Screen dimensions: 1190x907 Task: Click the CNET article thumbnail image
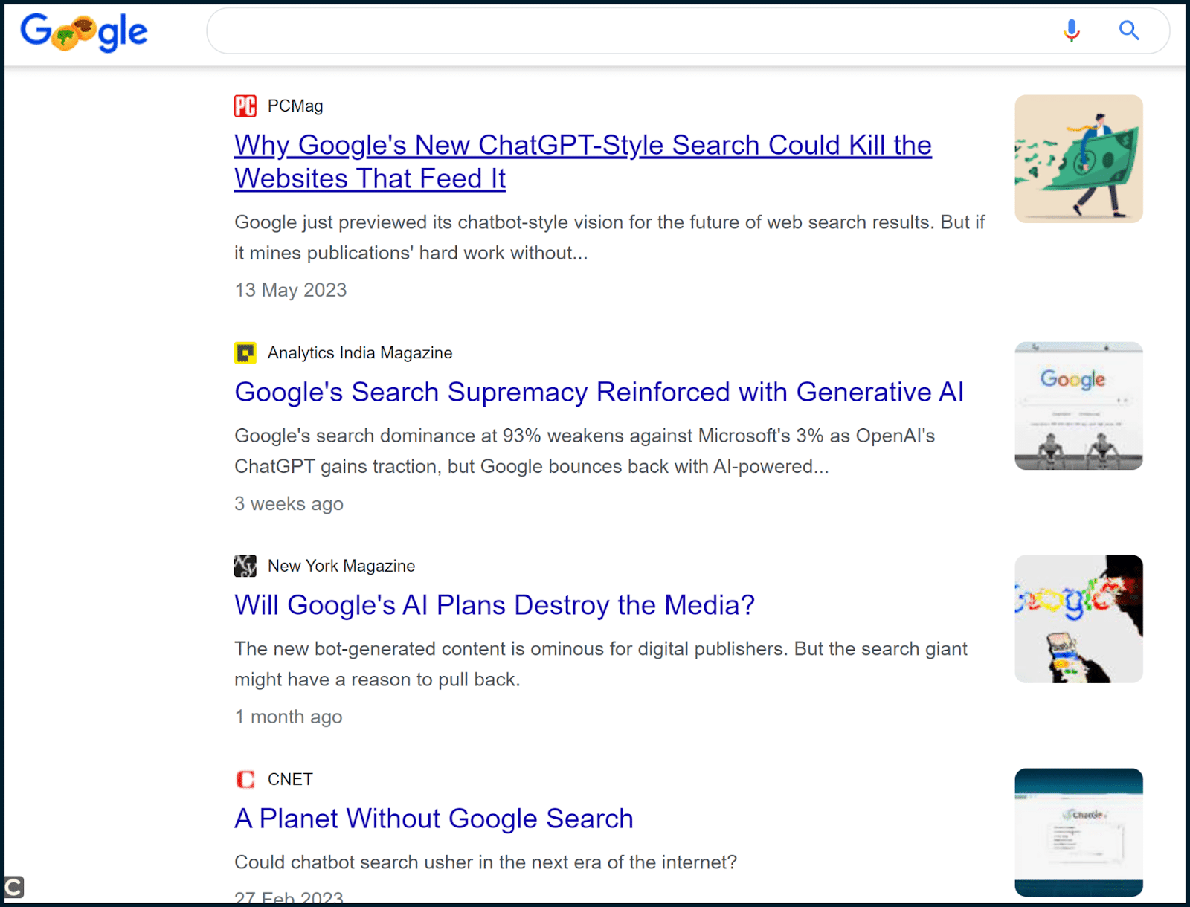(x=1078, y=832)
